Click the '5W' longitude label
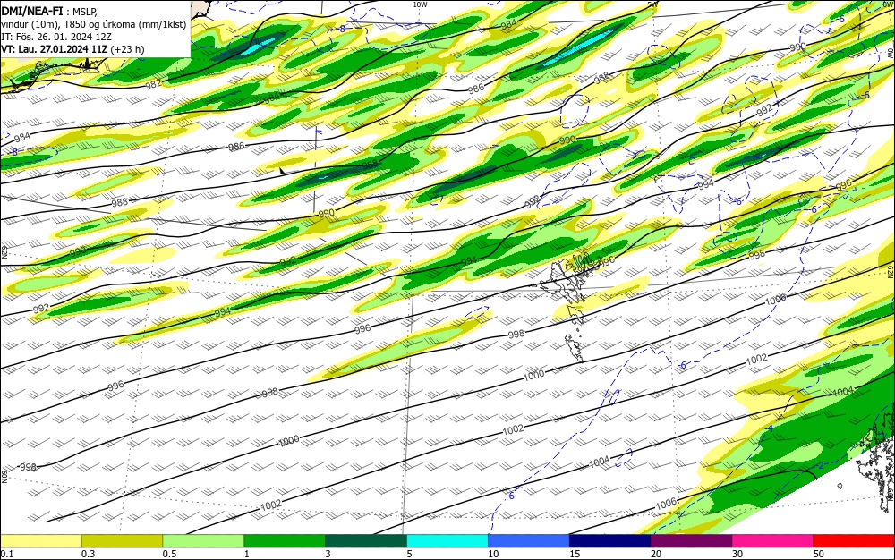Screen dimensions: 895x560 point(653,4)
